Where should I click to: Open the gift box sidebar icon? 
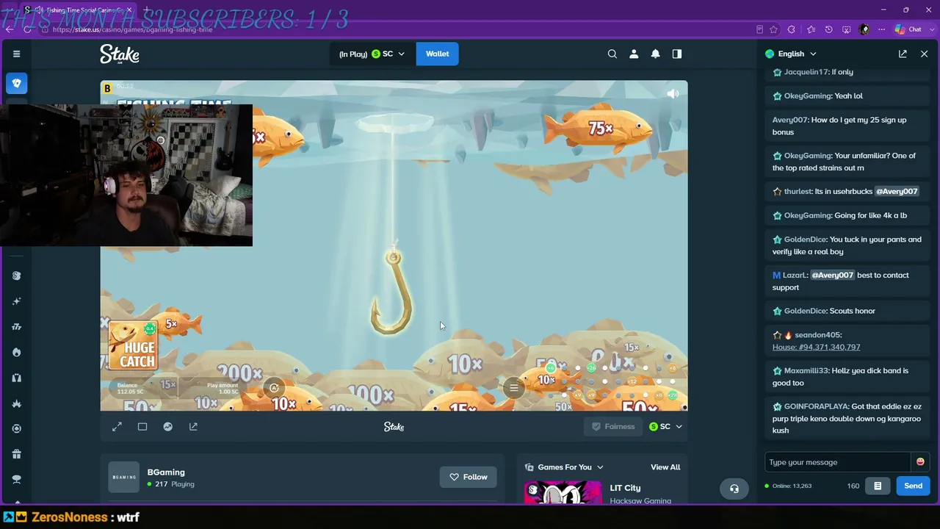[x=16, y=454]
